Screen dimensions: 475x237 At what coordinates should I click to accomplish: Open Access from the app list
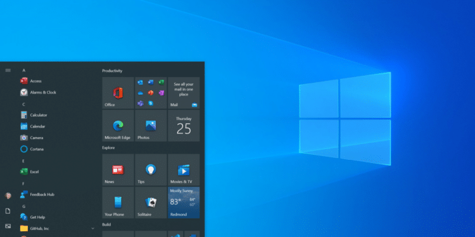(x=31, y=81)
